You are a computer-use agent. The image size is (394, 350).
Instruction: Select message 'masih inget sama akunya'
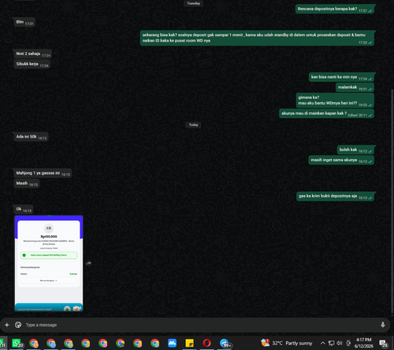(341, 160)
